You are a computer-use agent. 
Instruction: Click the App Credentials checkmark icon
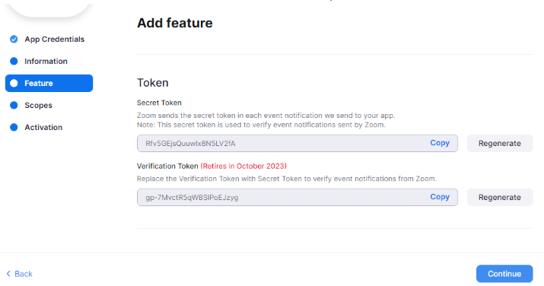tap(14, 40)
